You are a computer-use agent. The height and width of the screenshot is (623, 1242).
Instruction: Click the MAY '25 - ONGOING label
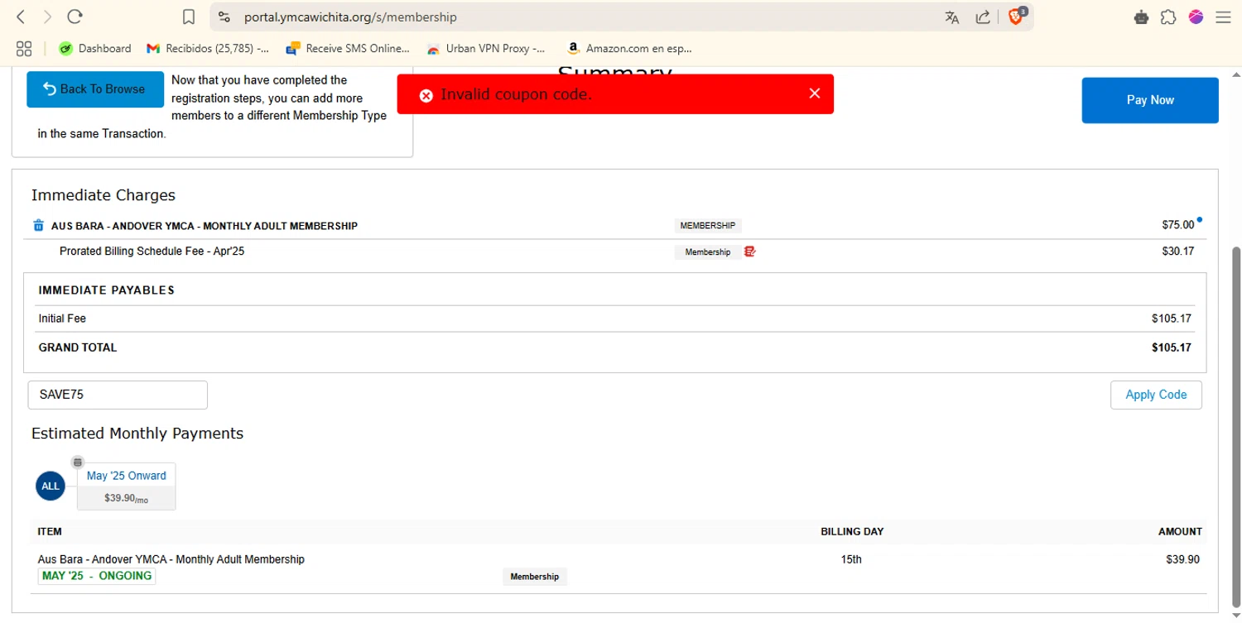pos(97,576)
